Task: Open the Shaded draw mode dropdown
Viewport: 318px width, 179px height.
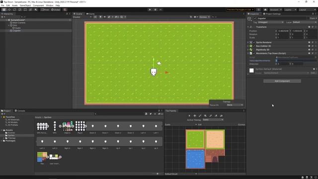Action: click(x=82, y=17)
